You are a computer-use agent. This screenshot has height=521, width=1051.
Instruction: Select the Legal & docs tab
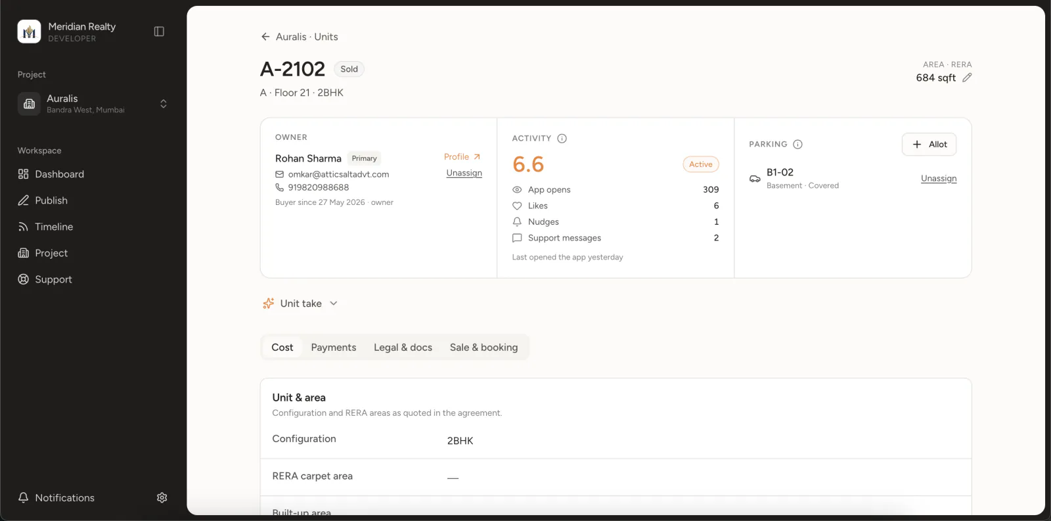pos(403,348)
